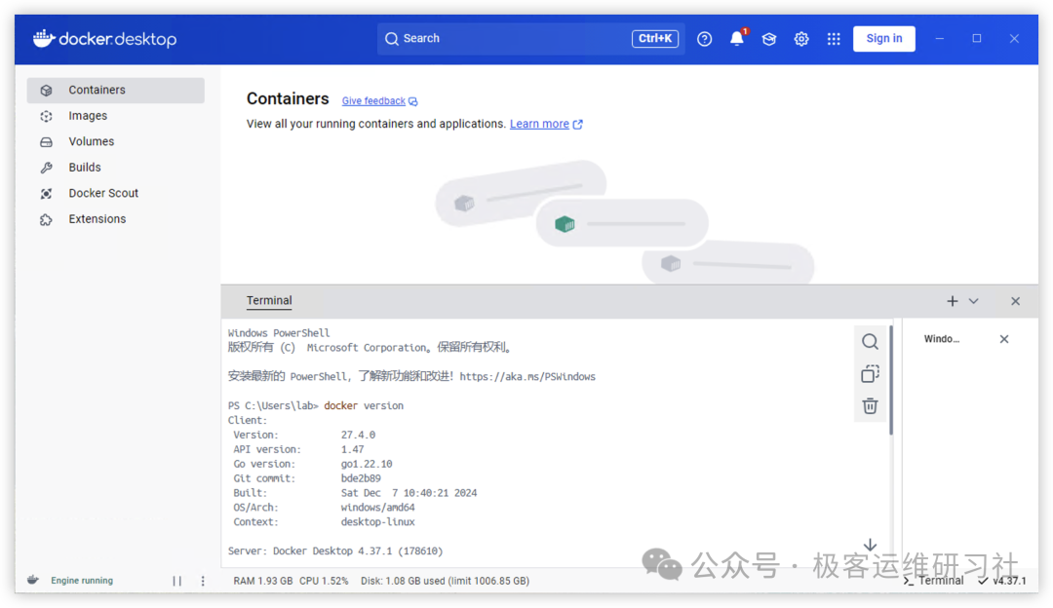Click the windows/amd64 OS/Arch value
1053x608 pixels.
point(377,508)
